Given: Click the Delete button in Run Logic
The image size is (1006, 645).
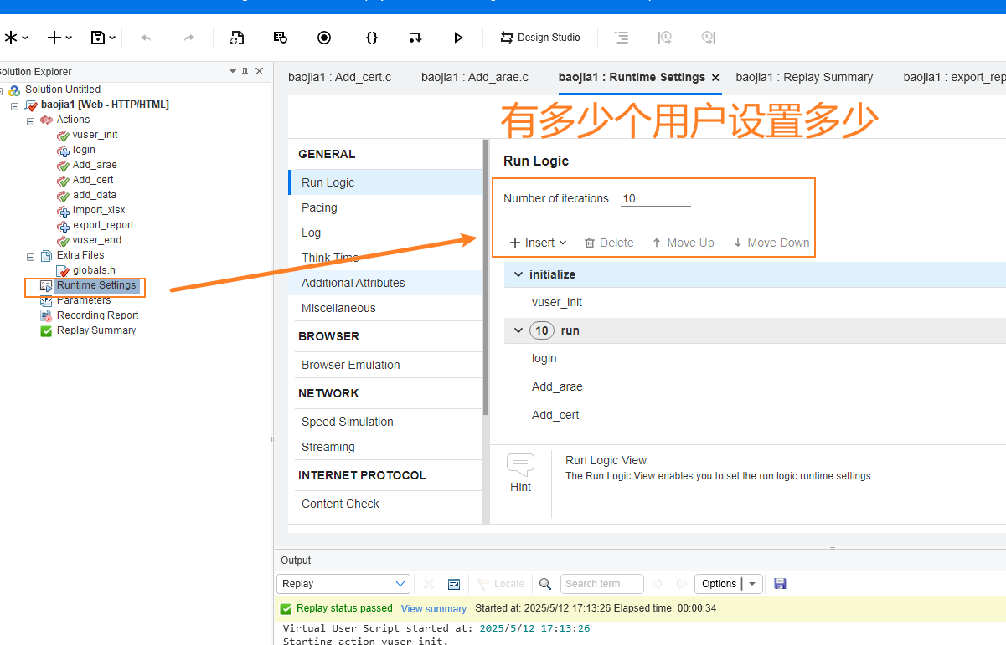Looking at the screenshot, I should click(x=609, y=243).
